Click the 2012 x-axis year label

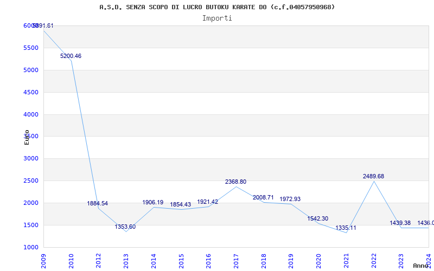[99, 261]
